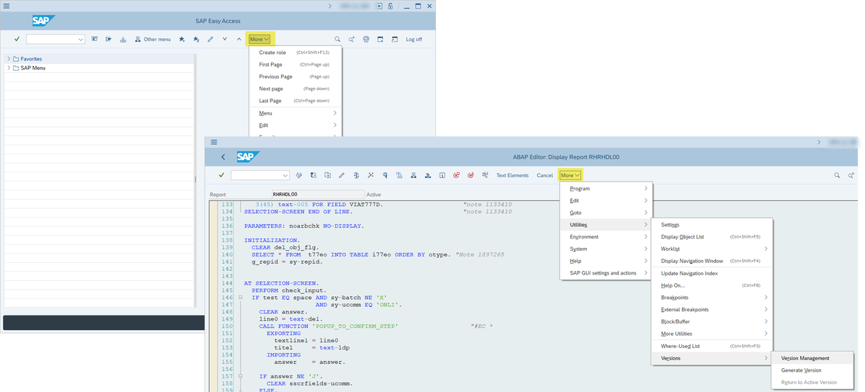The width and height of the screenshot is (865, 392).
Task: Expand the Environment submenu
Action: coord(605,236)
